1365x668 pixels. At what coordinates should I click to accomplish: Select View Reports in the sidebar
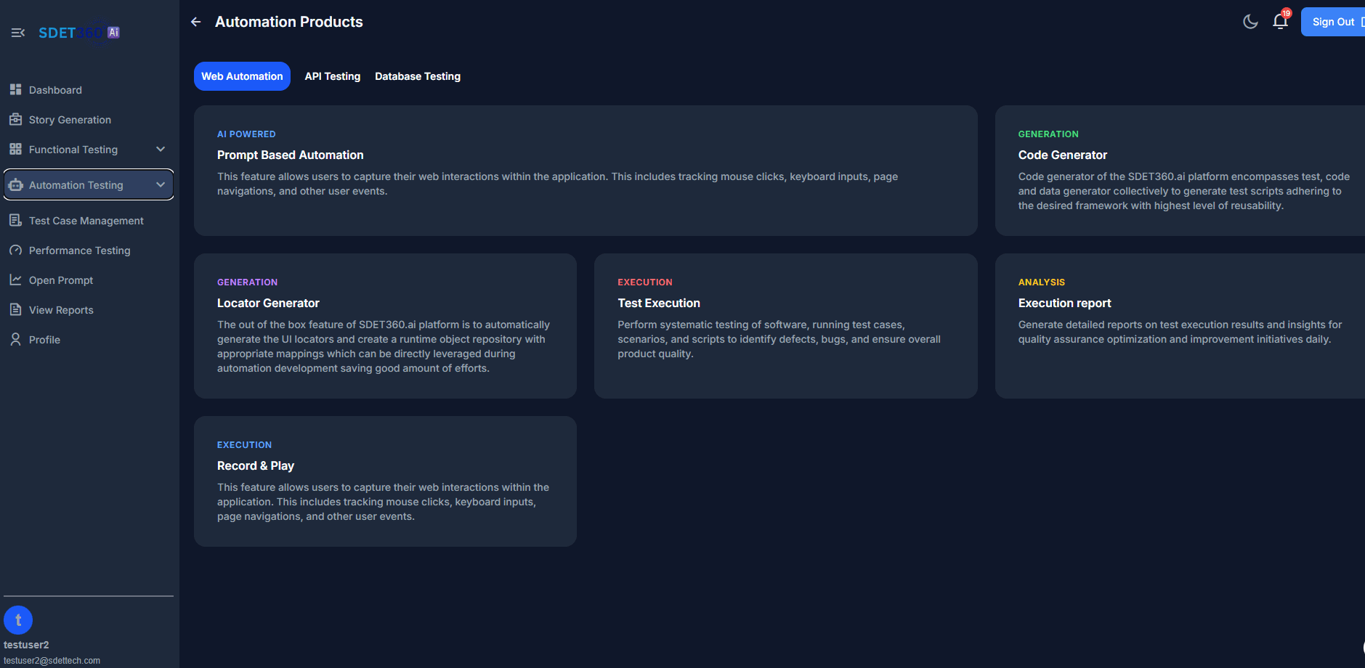(61, 309)
